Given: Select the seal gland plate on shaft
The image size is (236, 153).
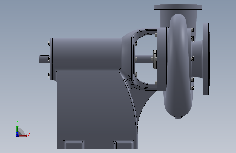Looking at the screenshot, I should pyautogui.click(x=155, y=59).
